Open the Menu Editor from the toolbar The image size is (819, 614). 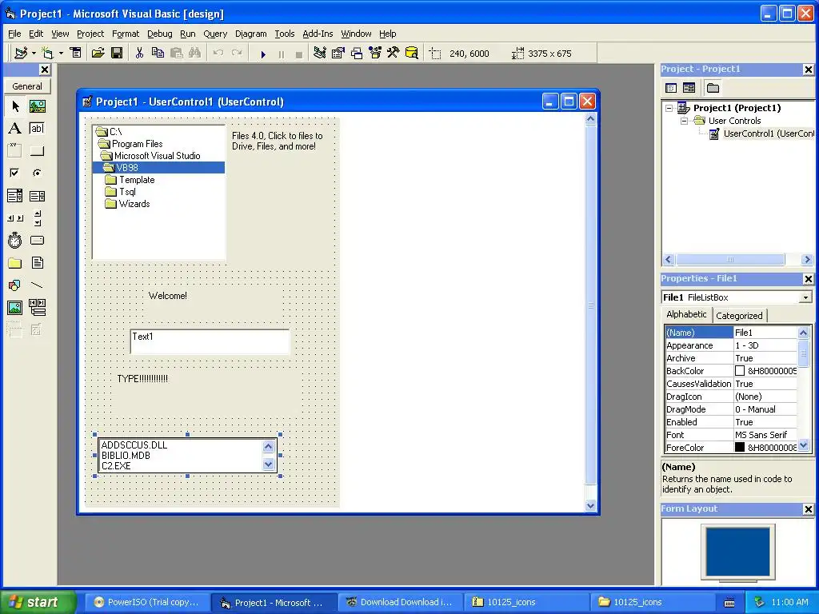click(x=76, y=53)
